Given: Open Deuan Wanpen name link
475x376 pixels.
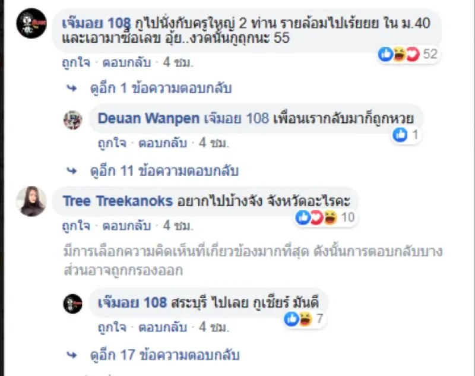Looking at the screenshot, I should coord(148,118).
